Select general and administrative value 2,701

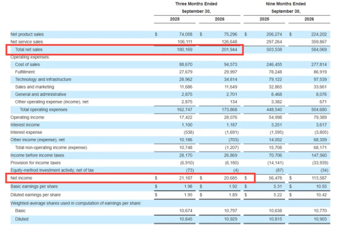point(232,94)
